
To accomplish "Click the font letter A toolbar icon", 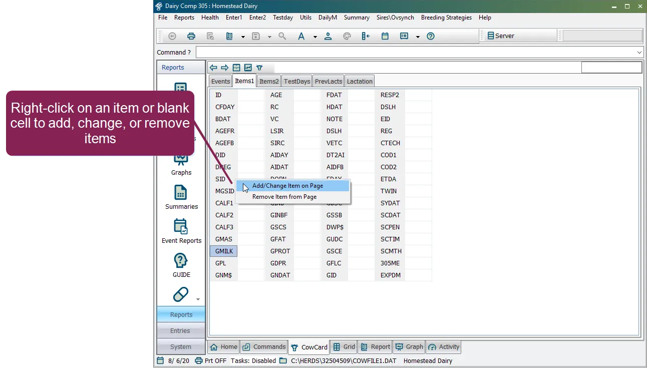I will (x=301, y=36).
